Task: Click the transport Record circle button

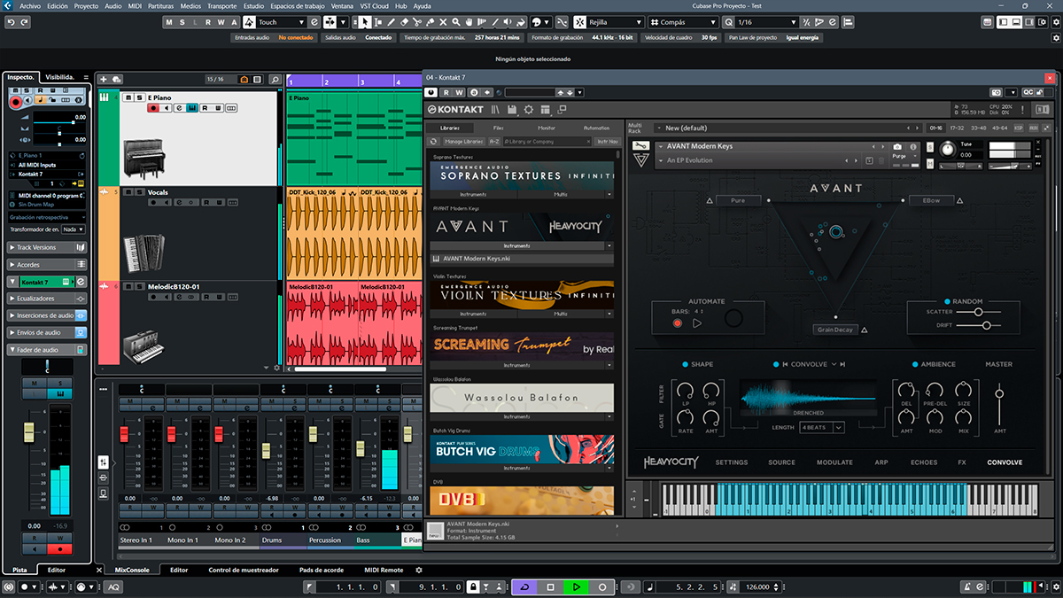Action: point(602,586)
